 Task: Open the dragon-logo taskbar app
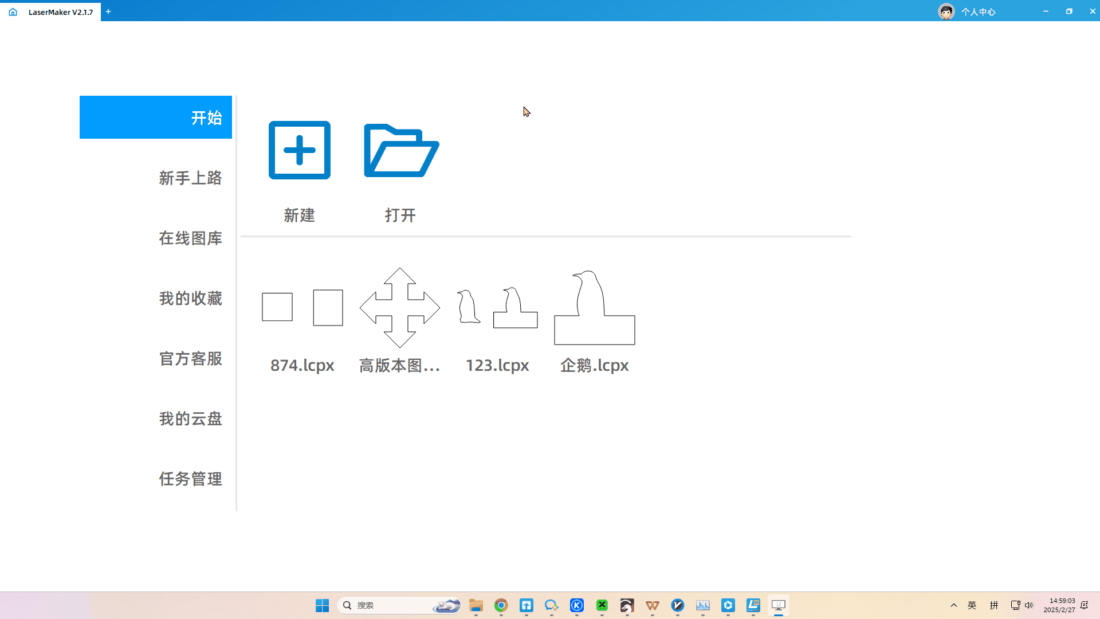(627, 605)
